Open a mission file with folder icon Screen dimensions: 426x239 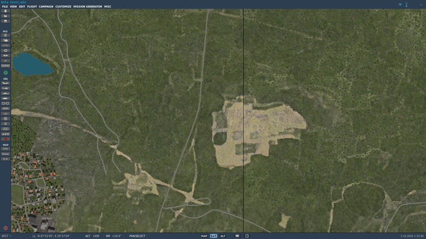point(6,16)
